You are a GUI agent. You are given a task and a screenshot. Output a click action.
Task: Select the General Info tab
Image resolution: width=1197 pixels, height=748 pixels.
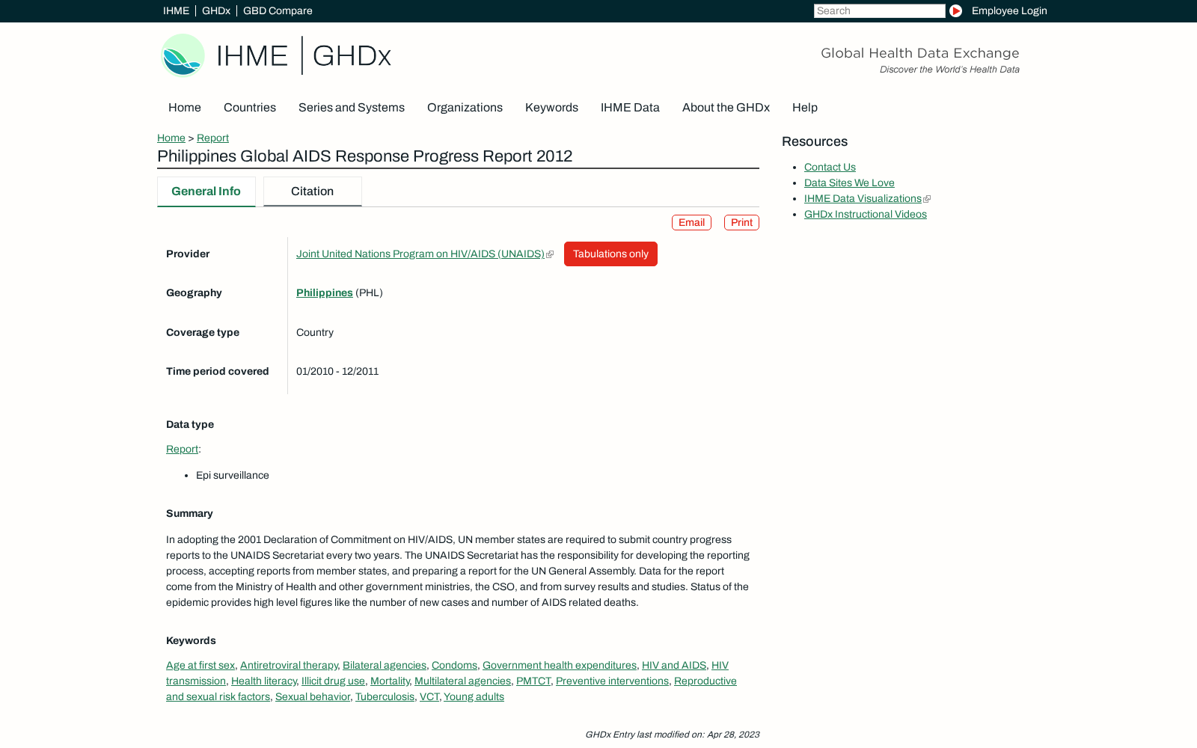tap(206, 191)
